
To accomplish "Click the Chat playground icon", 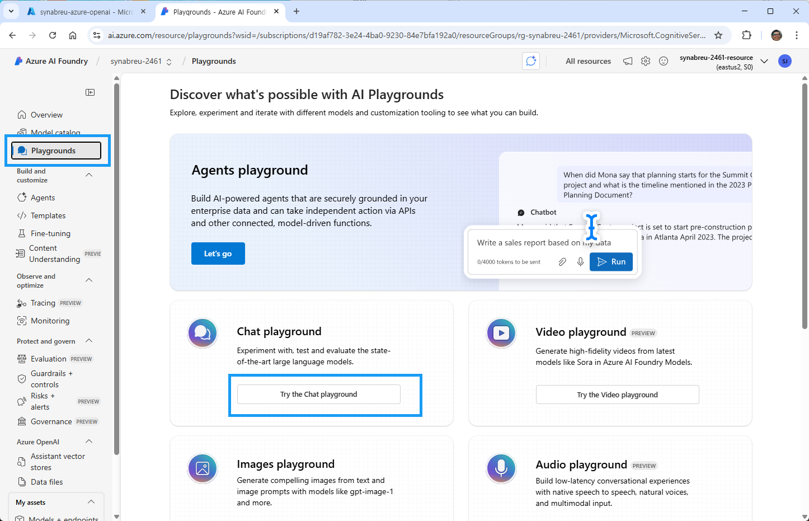I will pyautogui.click(x=203, y=333).
